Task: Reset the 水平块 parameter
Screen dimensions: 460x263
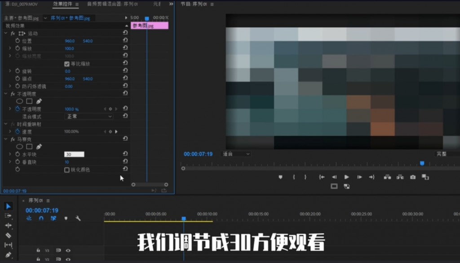Action: pyautogui.click(x=125, y=154)
